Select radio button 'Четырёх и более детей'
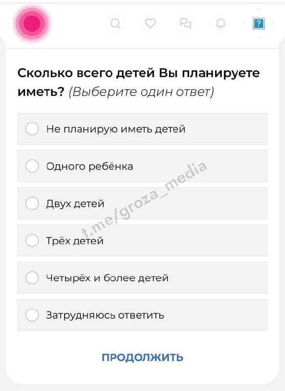Screen dimensions: 285x391 [x=32, y=278]
